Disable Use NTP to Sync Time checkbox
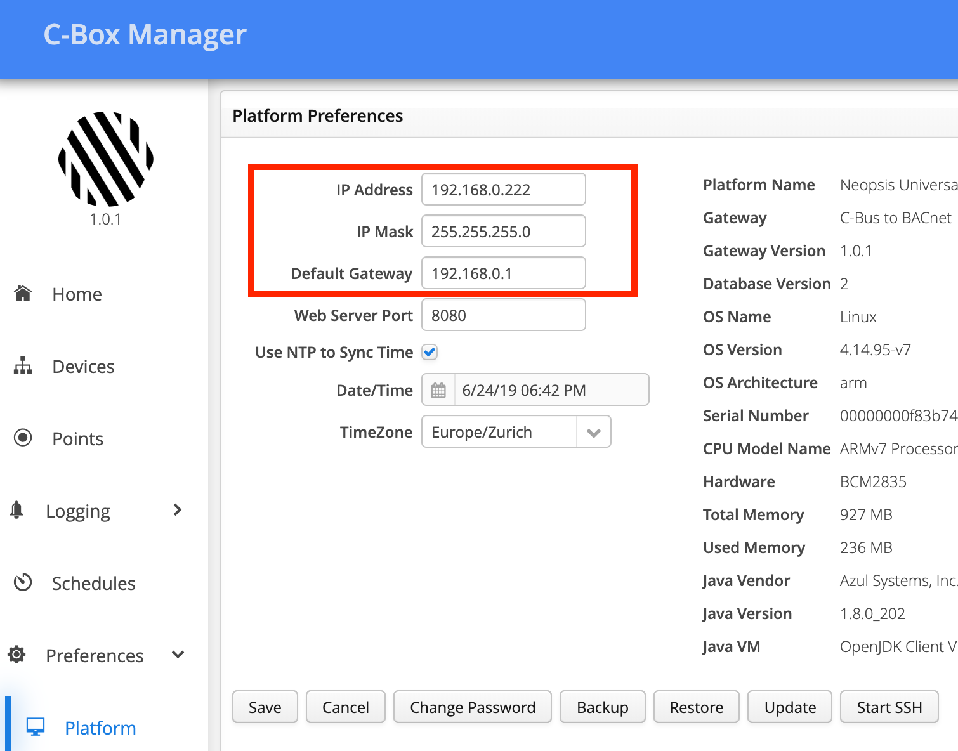958x751 pixels. click(x=430, y=352)
